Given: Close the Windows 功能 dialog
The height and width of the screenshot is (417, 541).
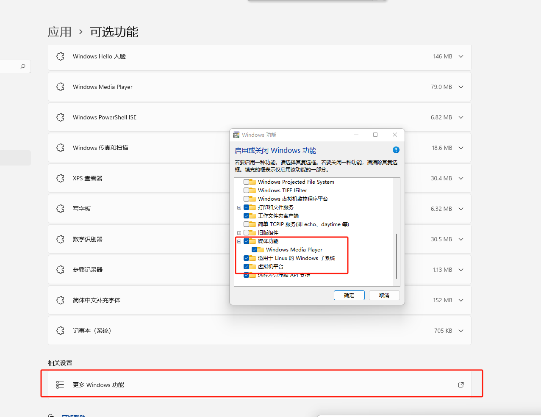Looking at the screenshot, I should pyautogui.click(x=395, y=135).
